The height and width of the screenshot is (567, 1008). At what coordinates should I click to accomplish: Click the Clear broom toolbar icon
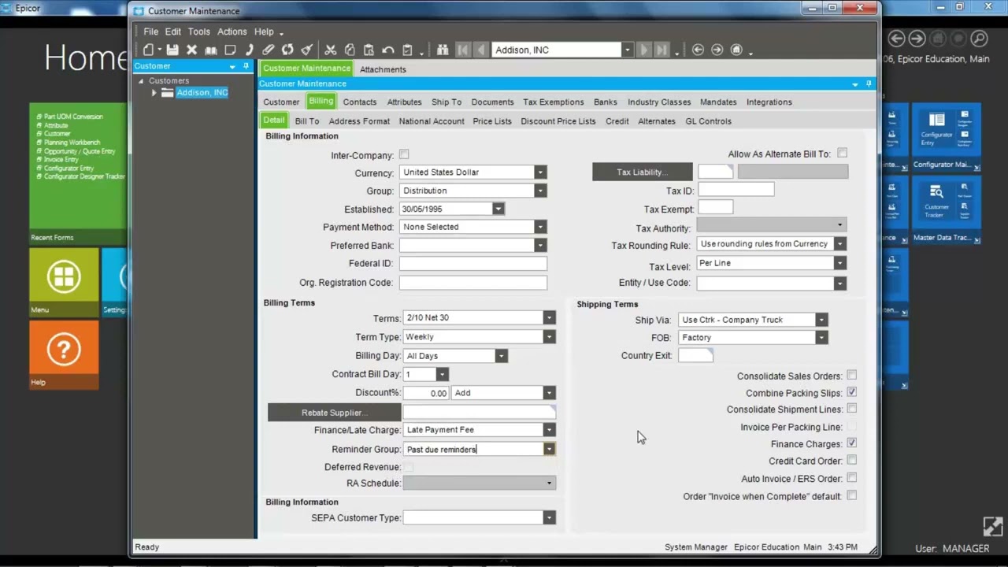307,50
